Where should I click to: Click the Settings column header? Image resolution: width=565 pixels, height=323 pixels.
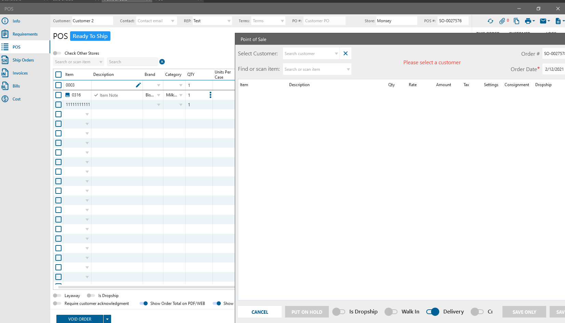[x=491, y=85]
